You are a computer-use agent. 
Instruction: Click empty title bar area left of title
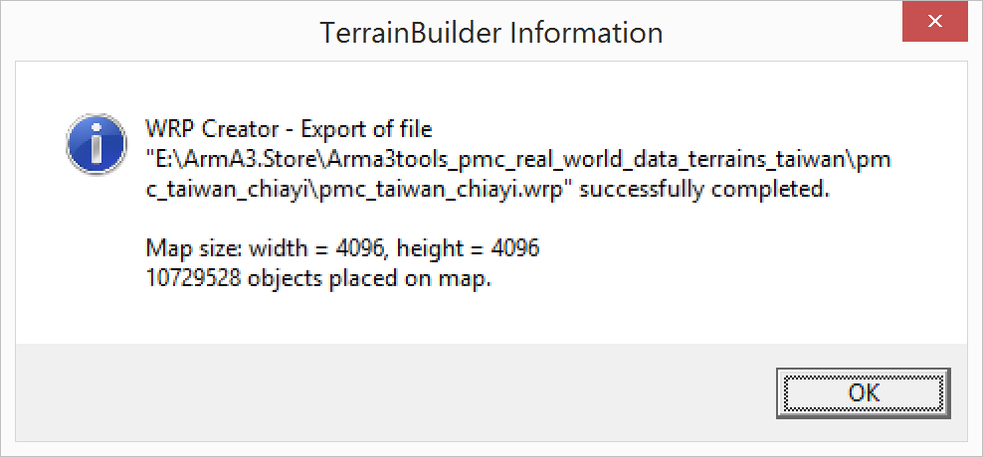(149, 33)
